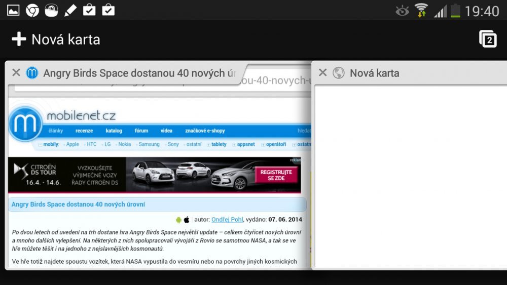
Task: Tap the mobilenet favicon on first tab
Action: (32, 73)
